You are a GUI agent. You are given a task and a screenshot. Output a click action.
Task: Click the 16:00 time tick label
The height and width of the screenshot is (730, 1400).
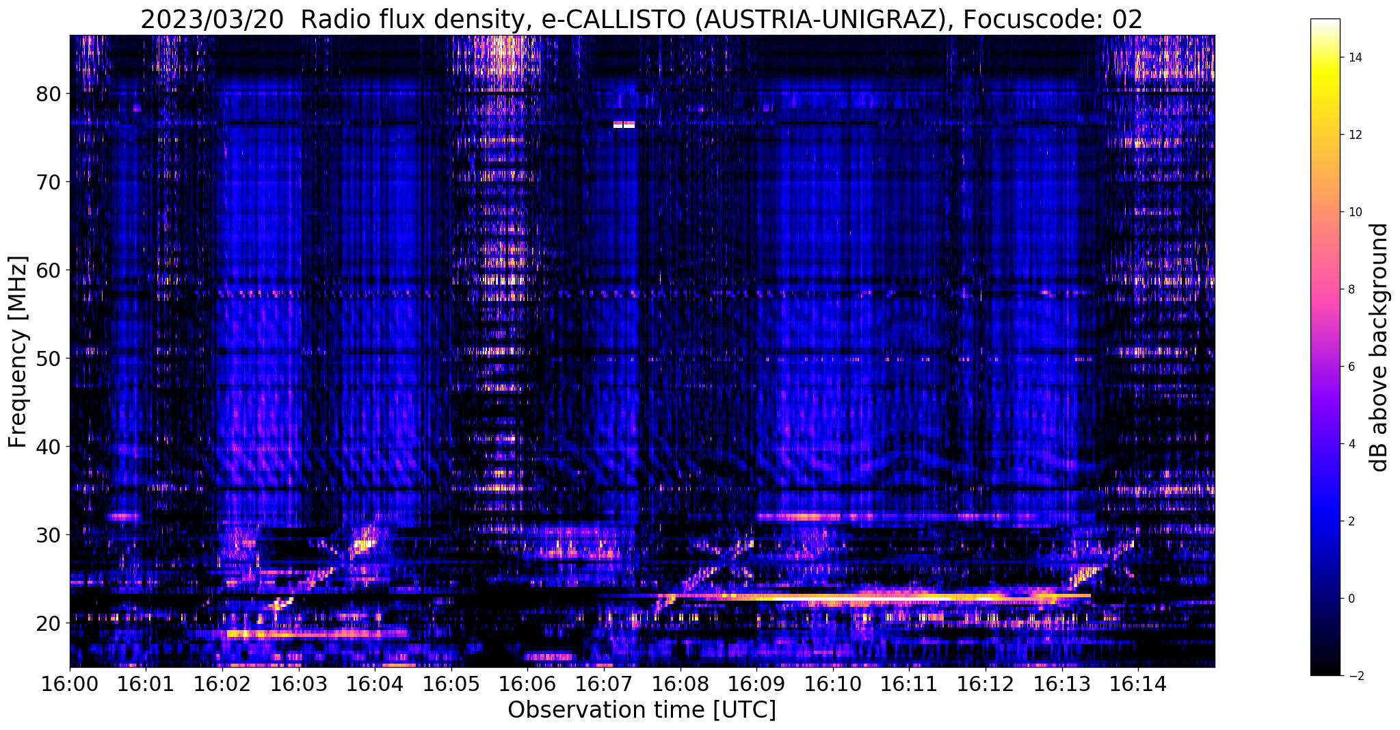(x=70, y=684)
